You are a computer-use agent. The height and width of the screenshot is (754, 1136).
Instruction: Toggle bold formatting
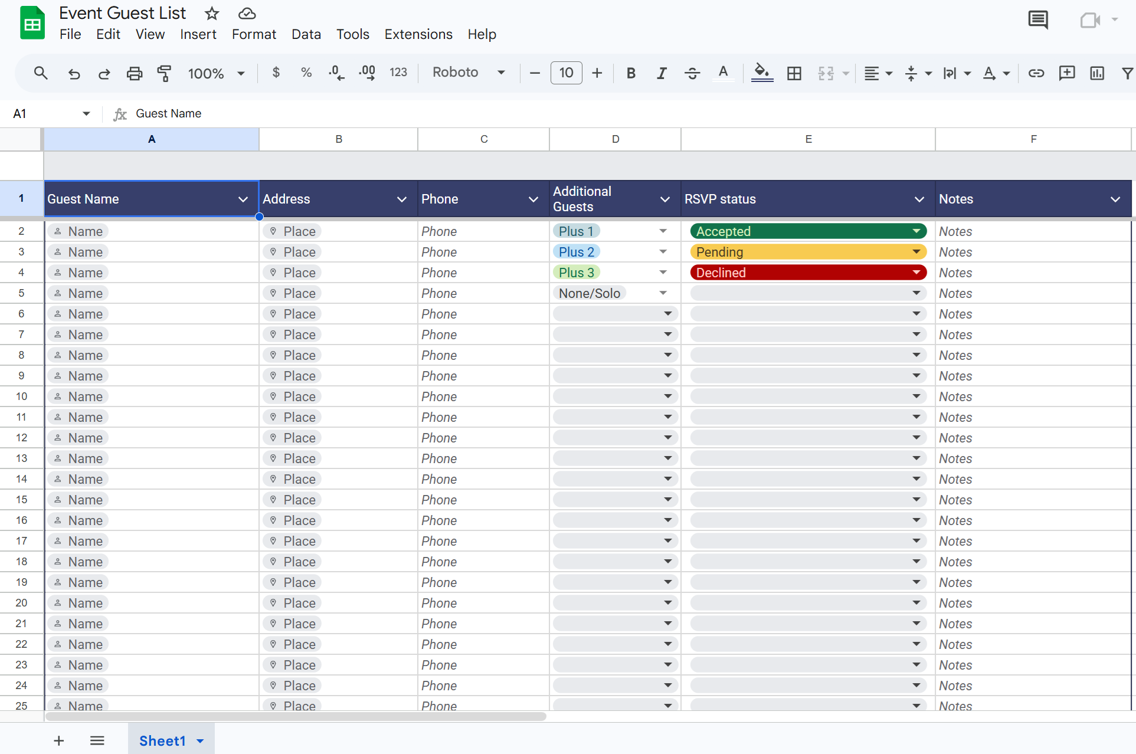tap(631, 73)
